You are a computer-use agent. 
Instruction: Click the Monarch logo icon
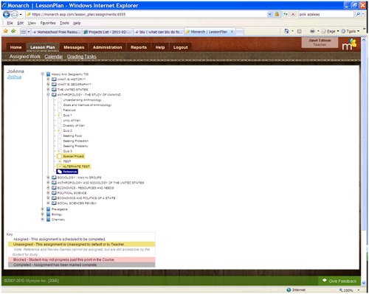pos(349,44)
